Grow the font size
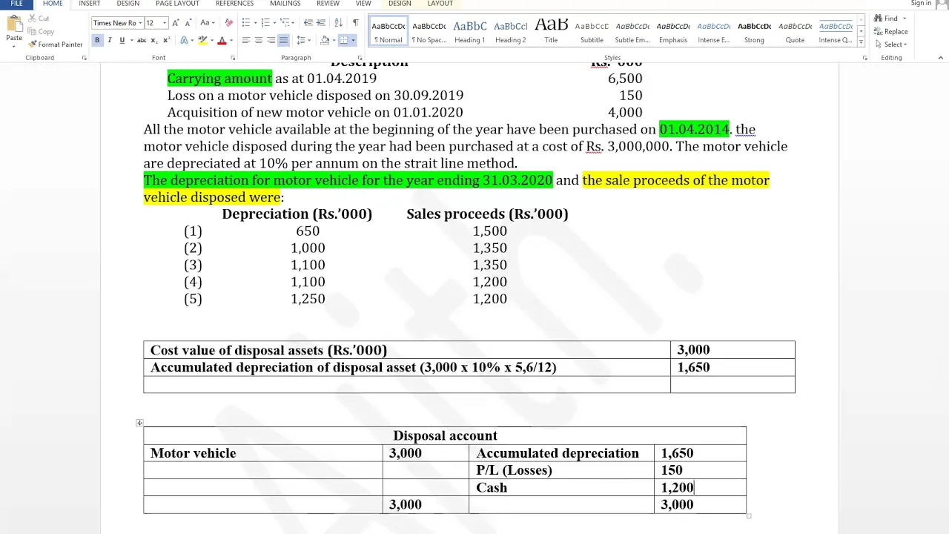949x534 pixels. [175, 23]
